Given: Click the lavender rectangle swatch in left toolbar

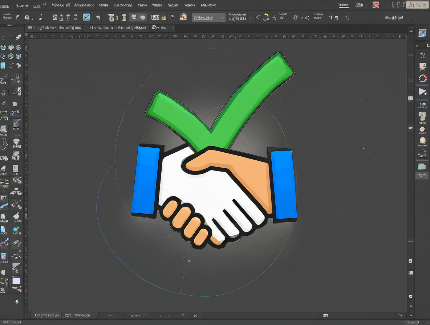Looking at the screenshot, I should [16, 281].
